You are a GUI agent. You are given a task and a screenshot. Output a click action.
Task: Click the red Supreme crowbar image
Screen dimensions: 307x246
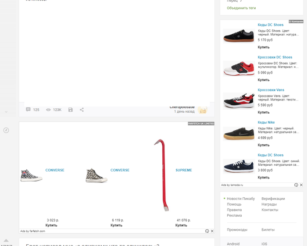[162, 175]
